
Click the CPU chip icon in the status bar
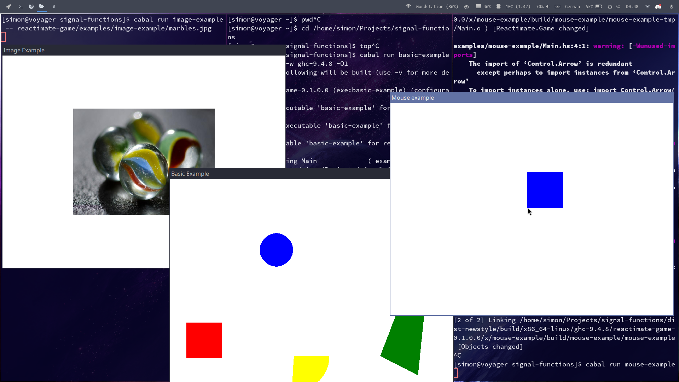(x=498, y=6)
